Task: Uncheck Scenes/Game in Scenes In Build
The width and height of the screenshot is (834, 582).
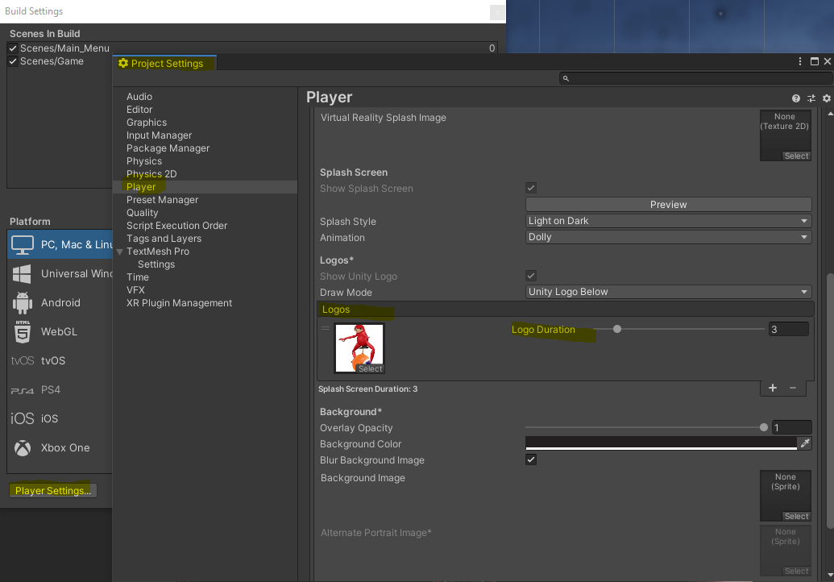Action: [14, 61]
